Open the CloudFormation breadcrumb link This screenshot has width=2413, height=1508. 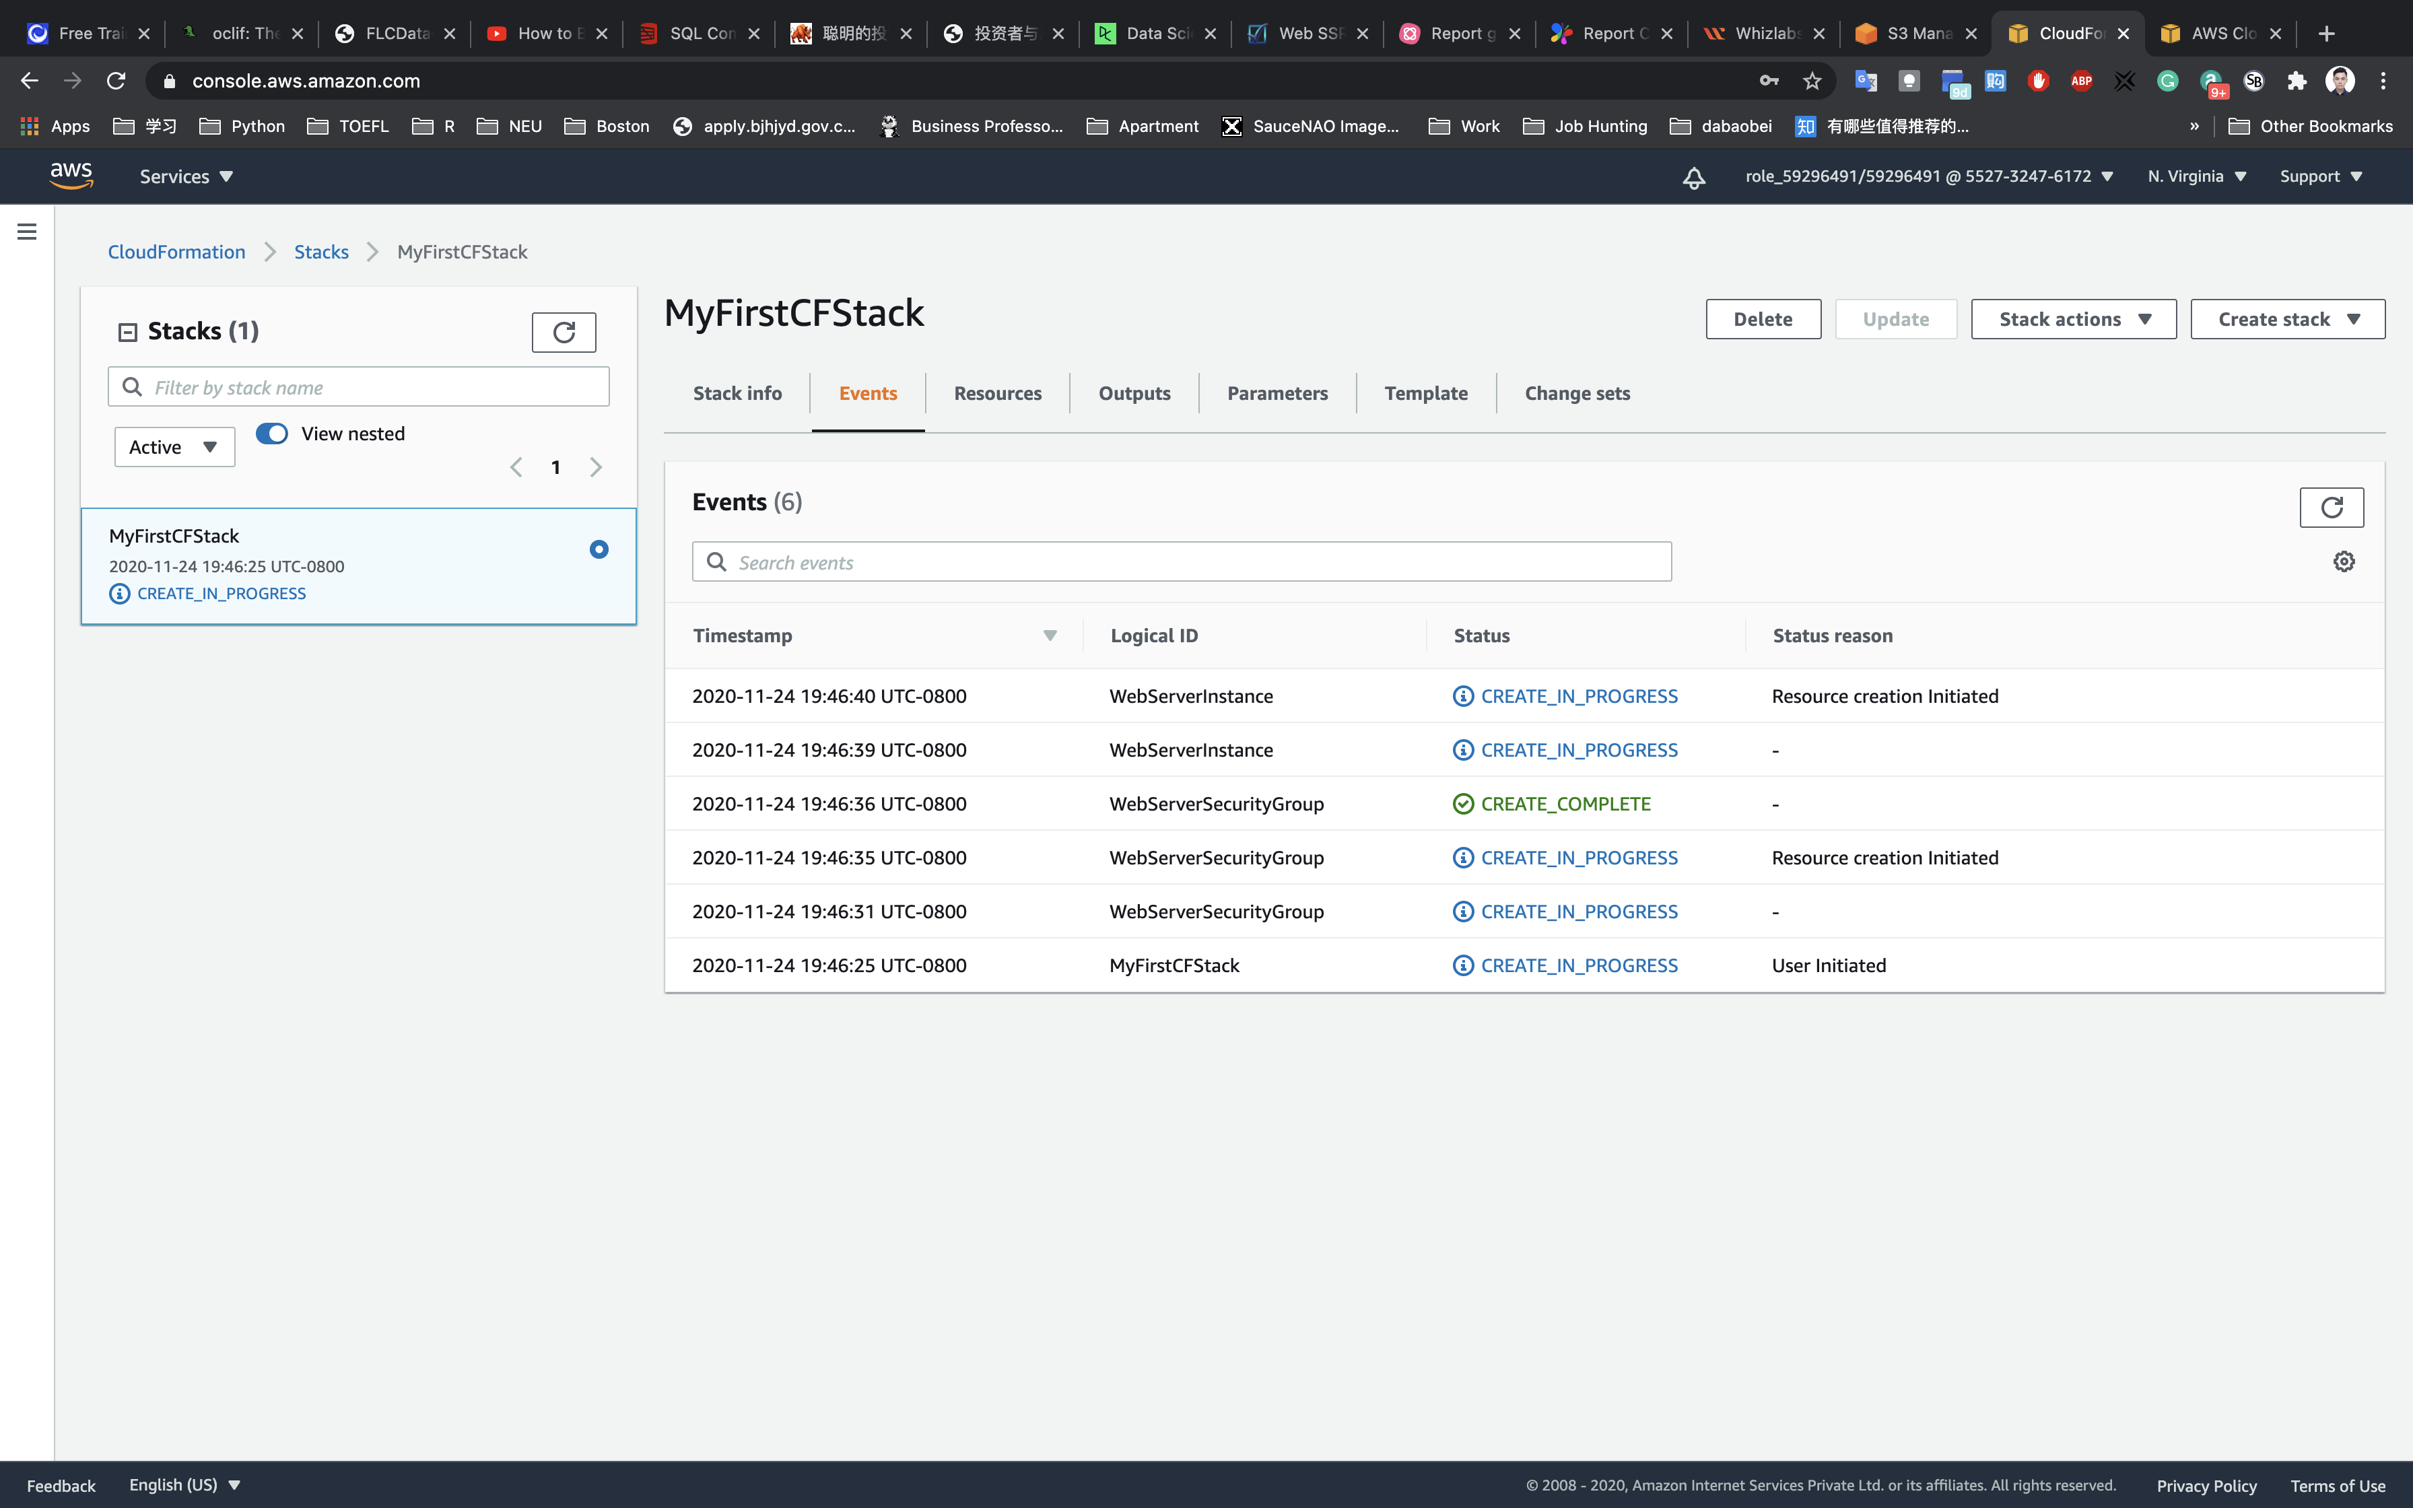click(176, 252)
